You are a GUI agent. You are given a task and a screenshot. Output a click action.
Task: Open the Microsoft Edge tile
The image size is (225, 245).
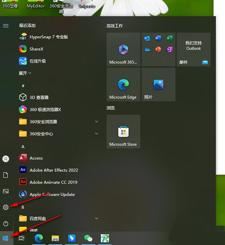[124, 84]
